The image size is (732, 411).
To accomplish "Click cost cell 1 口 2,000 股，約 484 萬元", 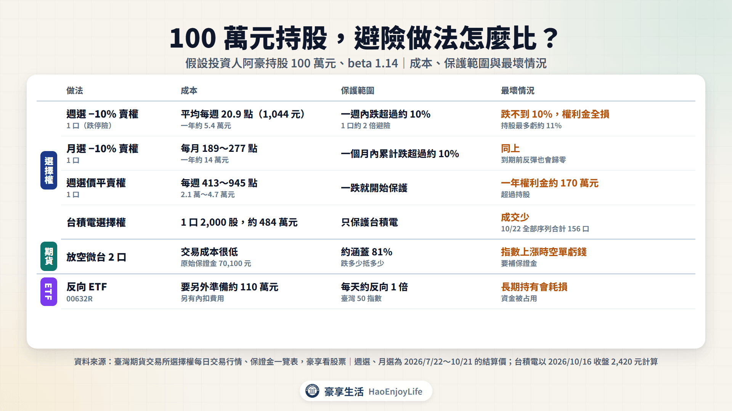I will point(239,223).
